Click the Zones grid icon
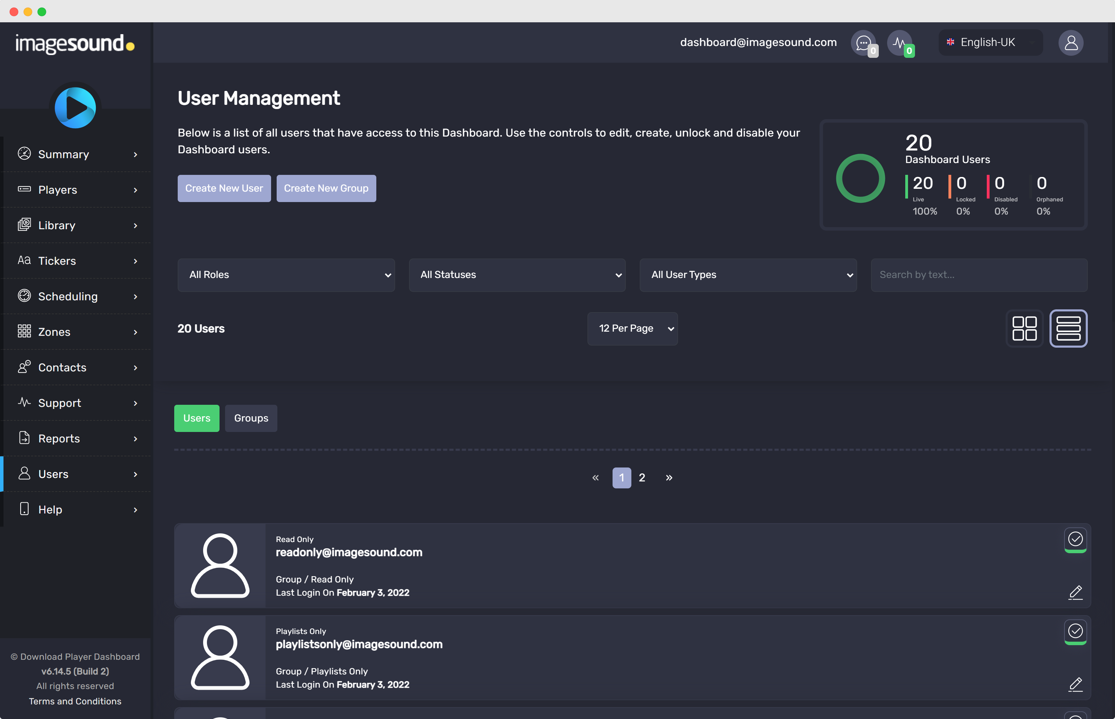Viewport: 1115px width, 719px height. click(24, 331)
